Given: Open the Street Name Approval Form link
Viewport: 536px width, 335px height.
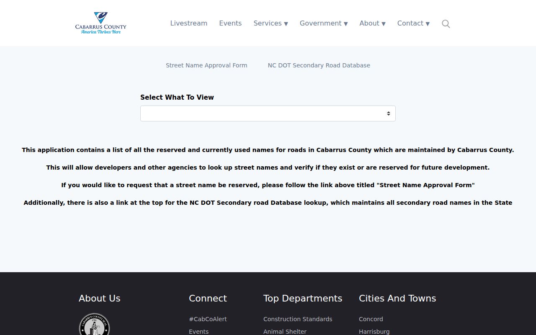Looking at the screenshot, I should click(206, 65).
